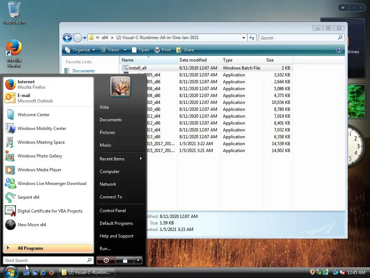Open Music folder from Start menu
Screen dimensions: 370x278
click(x=121, y=145)
